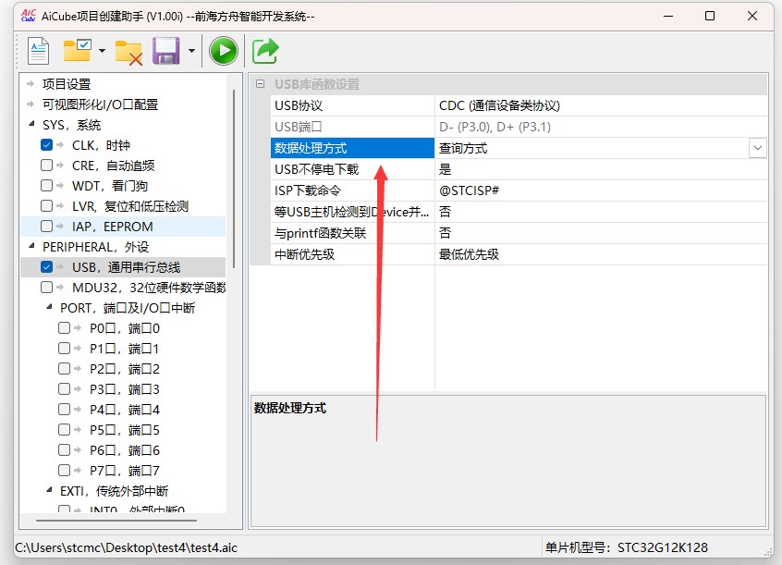Click the USB端口 property name

pyautogui.click(x=299, y=127)
